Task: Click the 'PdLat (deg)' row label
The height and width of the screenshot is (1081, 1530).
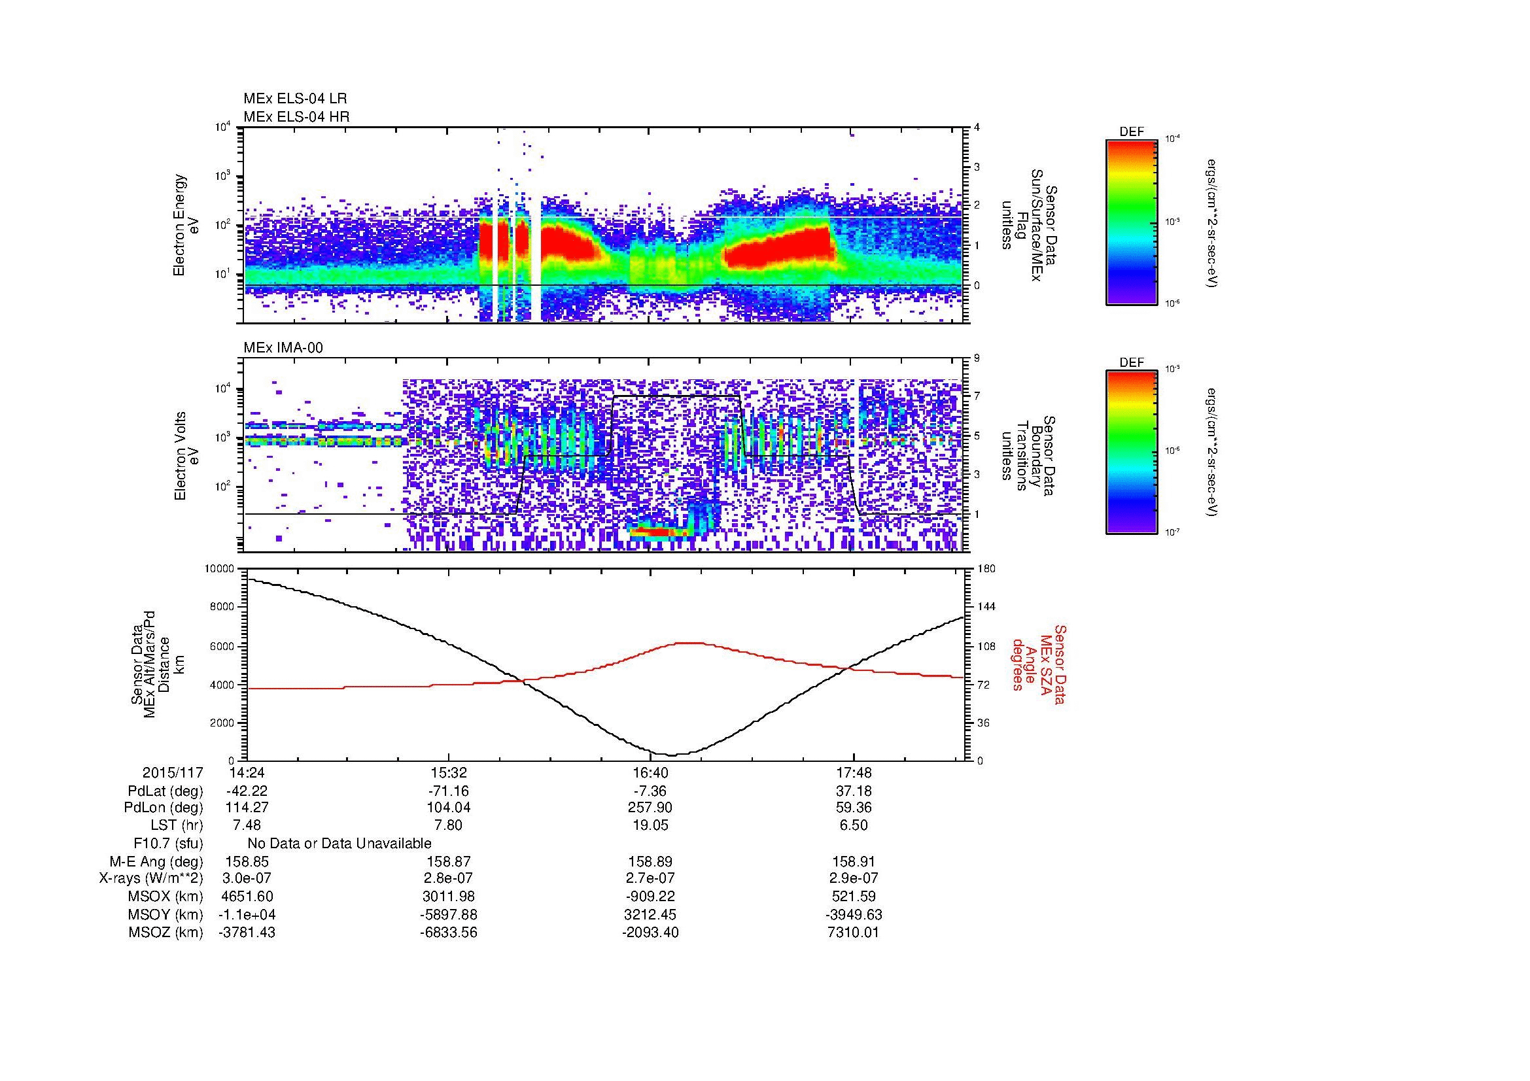Action: [x=165, y=792]
